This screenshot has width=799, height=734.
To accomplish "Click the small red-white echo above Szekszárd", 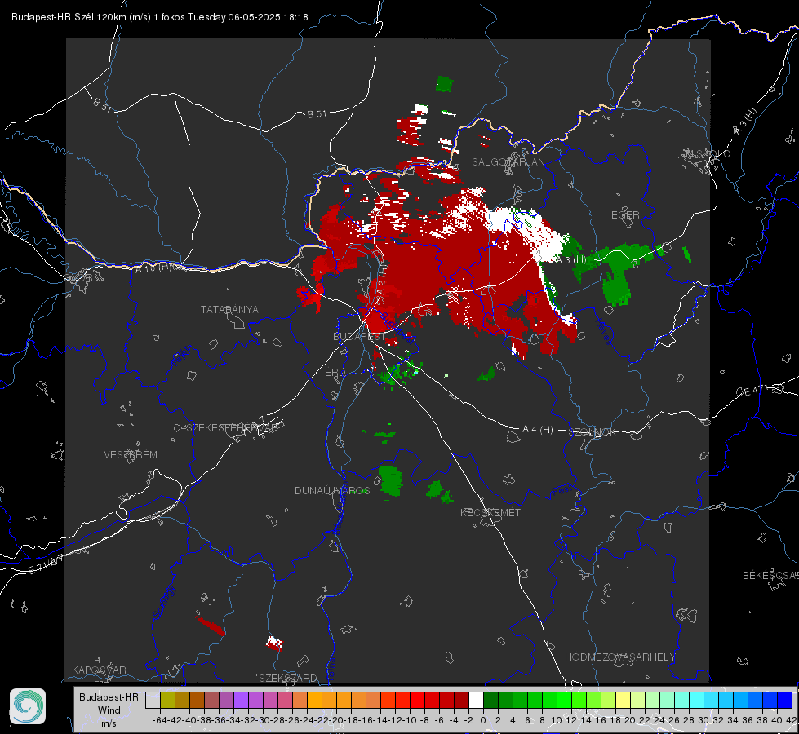I will click(x=275, y=643).
